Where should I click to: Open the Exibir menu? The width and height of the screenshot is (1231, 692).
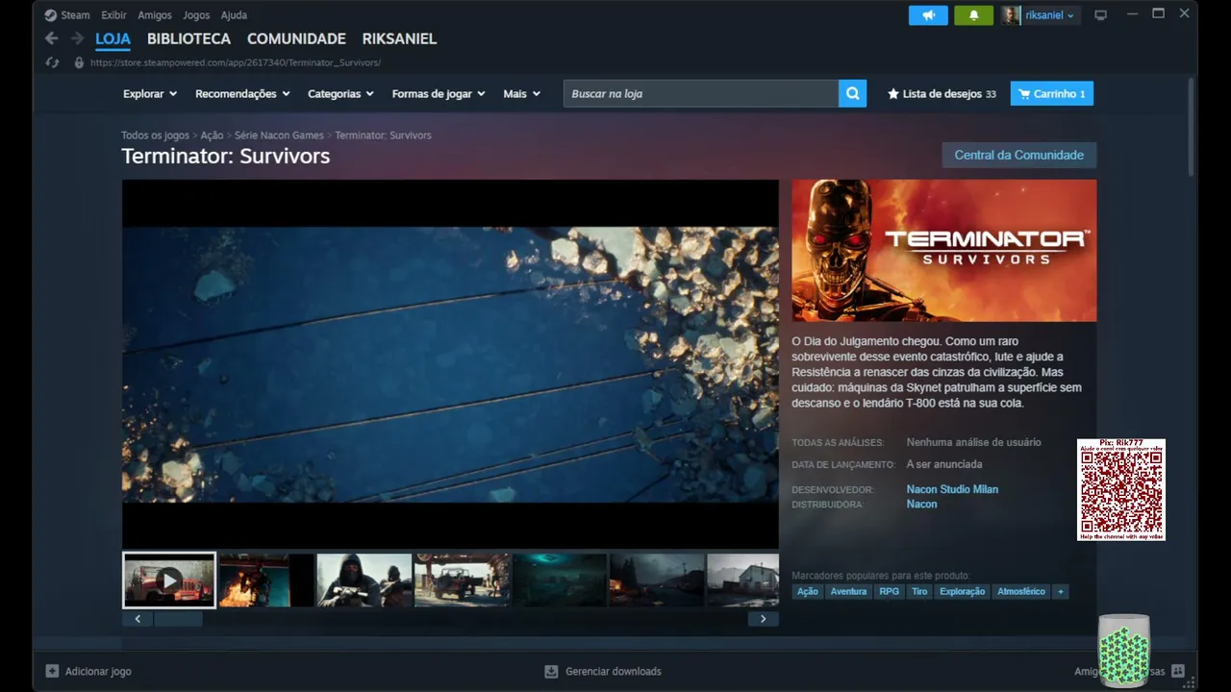pyautogui.click(x=113, y=15)
